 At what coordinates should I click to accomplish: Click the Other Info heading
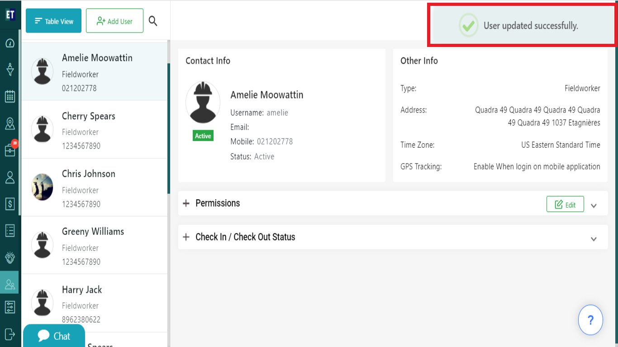419,61
